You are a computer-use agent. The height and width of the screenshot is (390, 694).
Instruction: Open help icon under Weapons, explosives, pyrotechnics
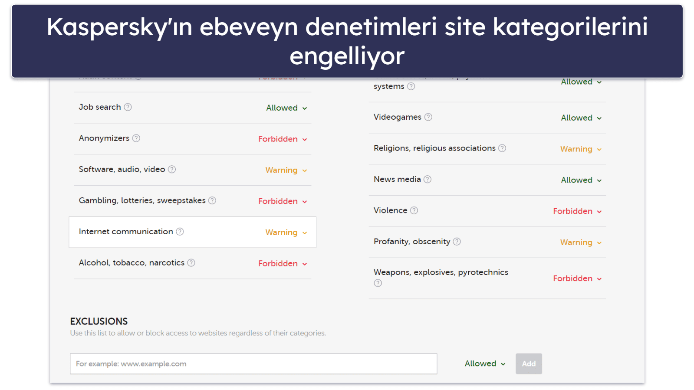coord(378,283)
